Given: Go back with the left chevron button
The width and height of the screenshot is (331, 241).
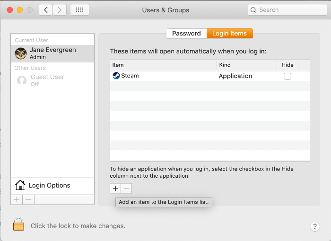Looking at the screenshot, I should 46,10.
